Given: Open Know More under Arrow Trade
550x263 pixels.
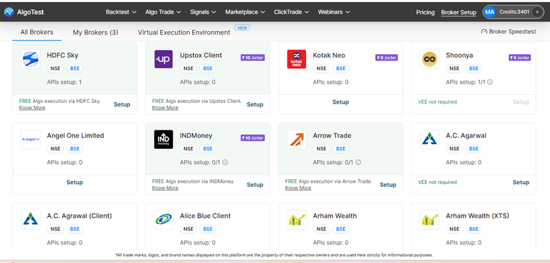Looking at the screenshot, I should pos(298,188).
